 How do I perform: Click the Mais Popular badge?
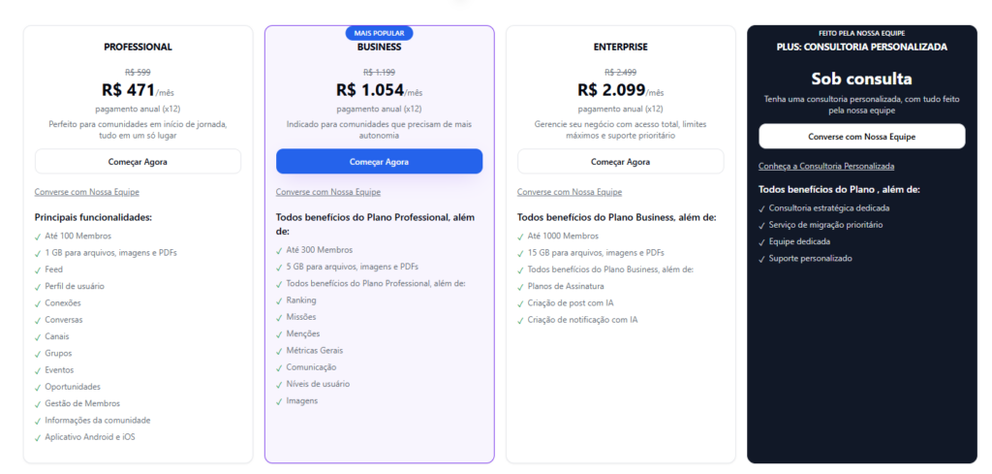point(379,33)
